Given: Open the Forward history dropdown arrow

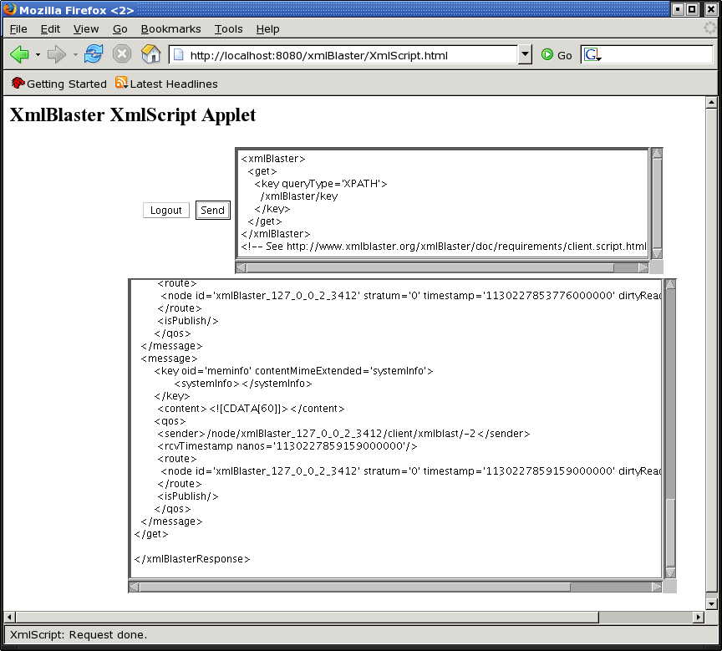Looking at the screenshot, I should point(75,55).
